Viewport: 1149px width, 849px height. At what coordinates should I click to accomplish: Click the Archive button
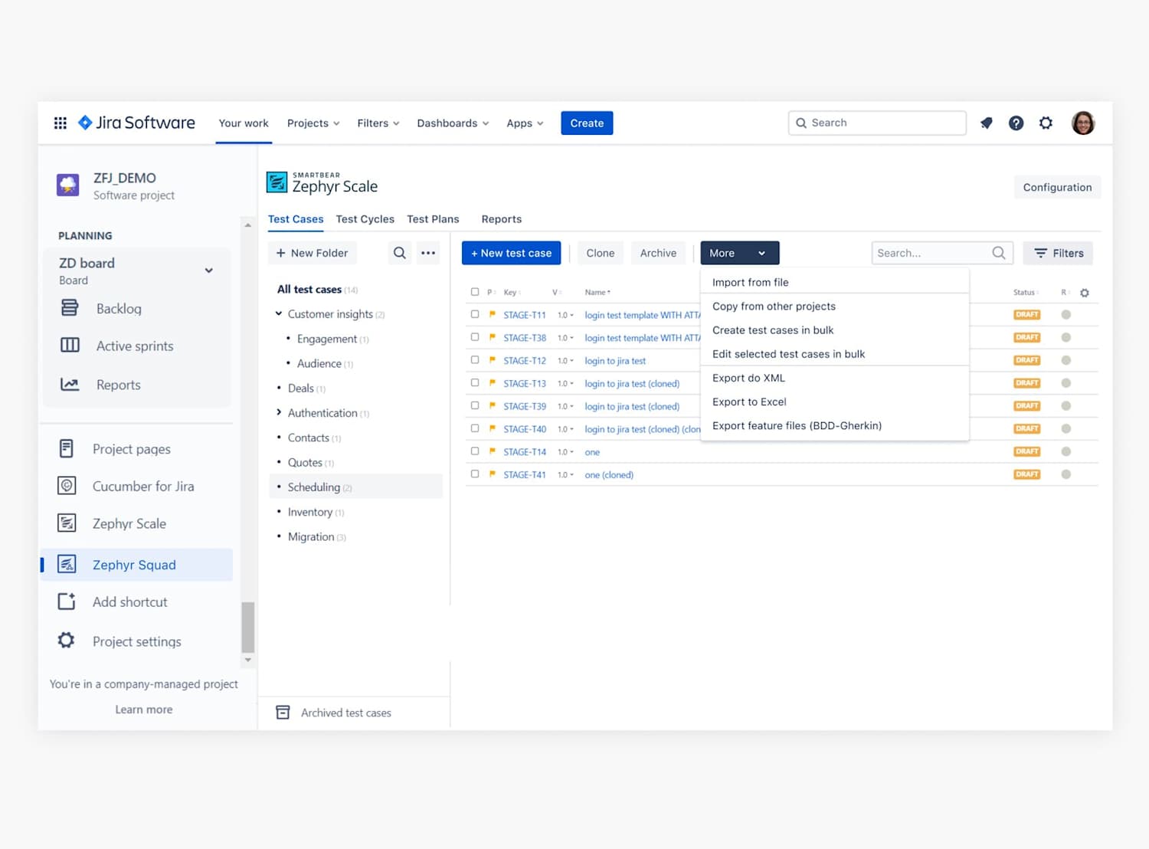tap(658, 253)
